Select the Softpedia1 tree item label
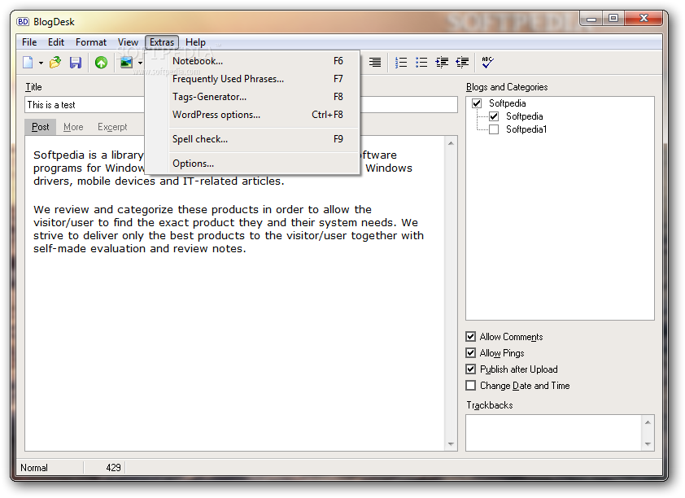This screenshot has width=685, height=498. (x=526, y=129)
